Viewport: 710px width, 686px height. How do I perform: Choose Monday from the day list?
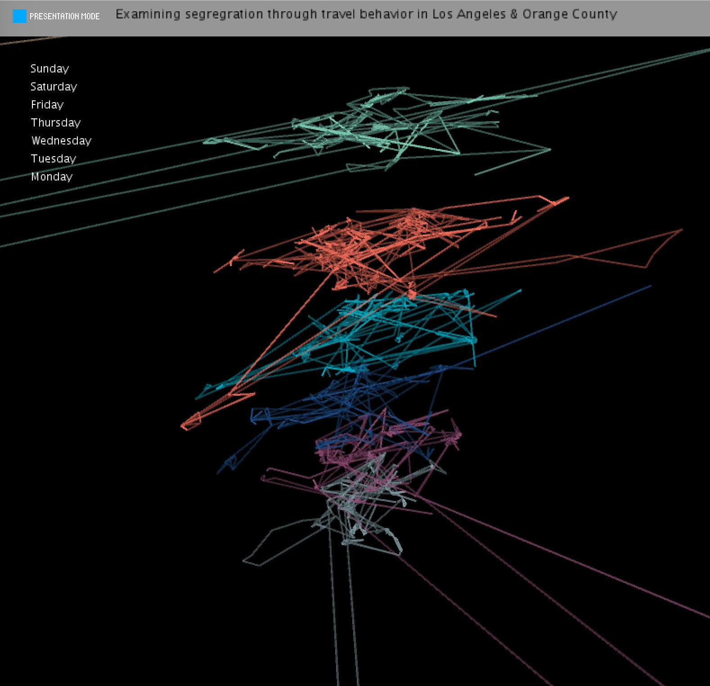(x=52, y=176)
